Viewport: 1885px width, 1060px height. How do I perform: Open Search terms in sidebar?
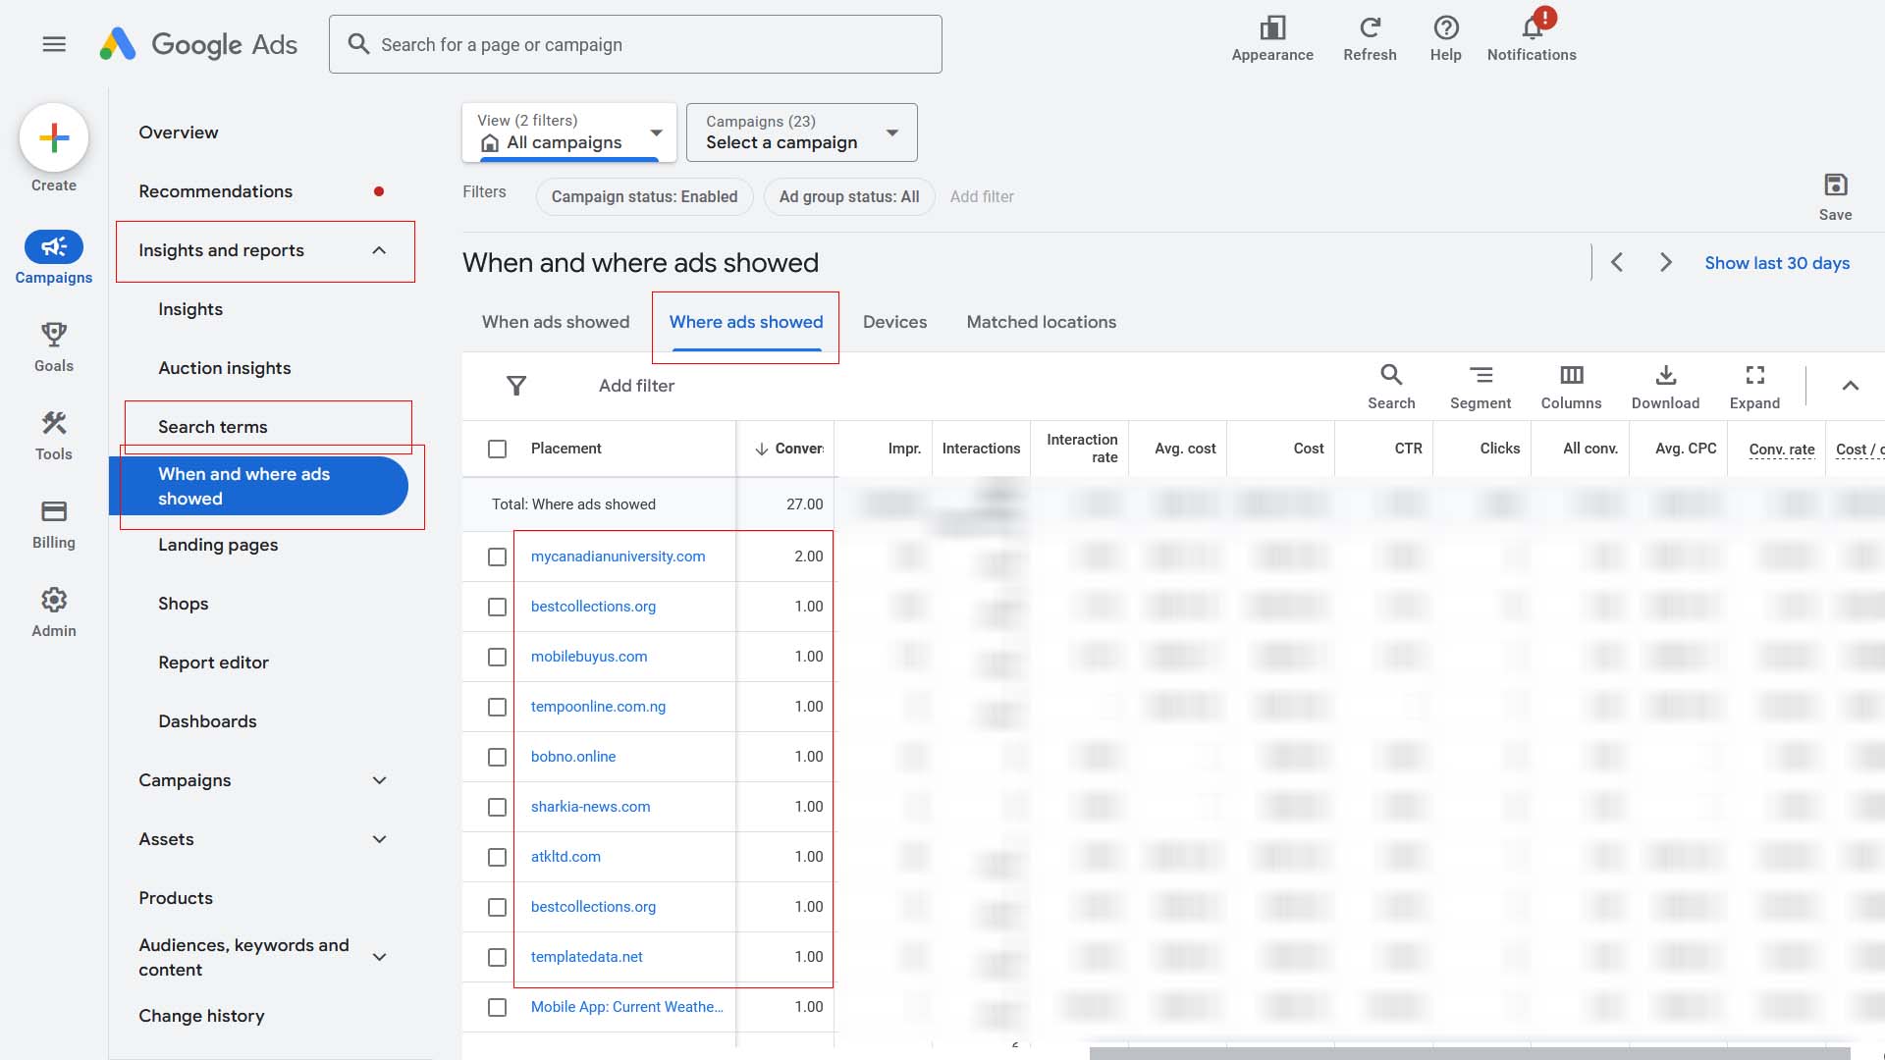[x=213, y=427]
